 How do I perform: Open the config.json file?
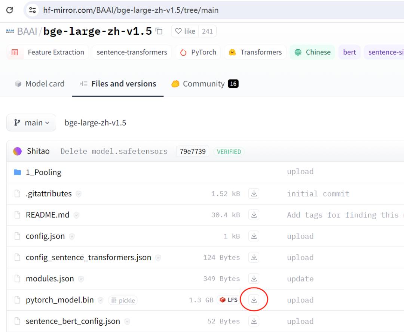click(45, 236)
